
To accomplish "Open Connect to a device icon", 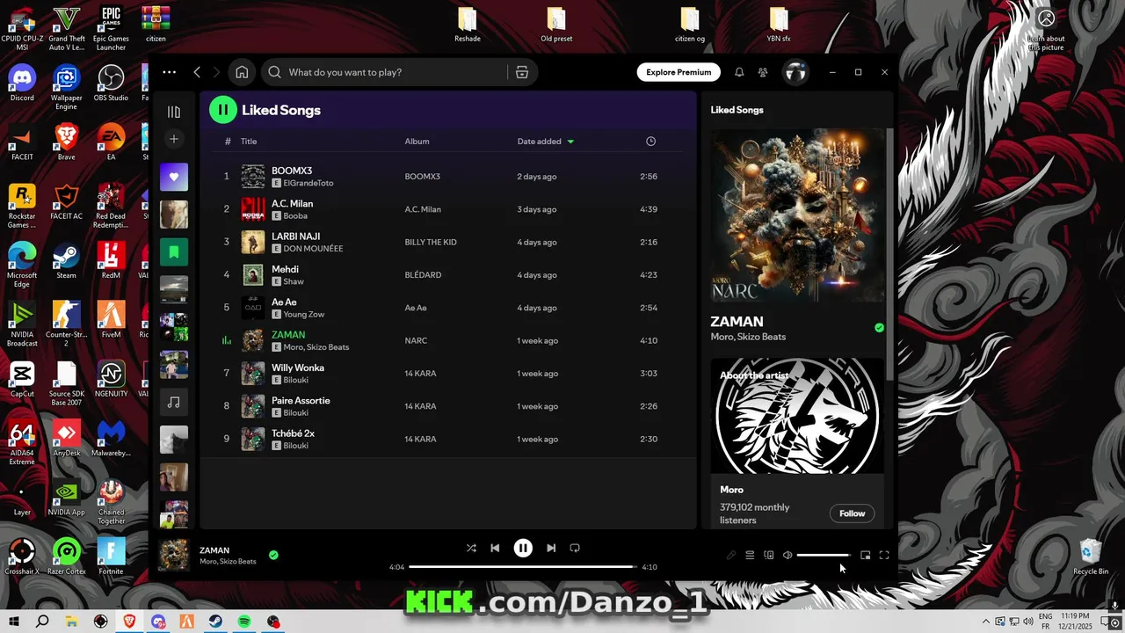I will point(769,555).
